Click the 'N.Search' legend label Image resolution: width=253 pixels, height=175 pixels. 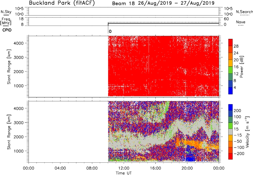(244, 12)
